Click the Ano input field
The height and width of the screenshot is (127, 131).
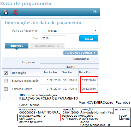click(x=54, y=38)
